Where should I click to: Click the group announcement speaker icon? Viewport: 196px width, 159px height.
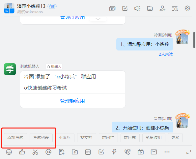pos(137,9)
